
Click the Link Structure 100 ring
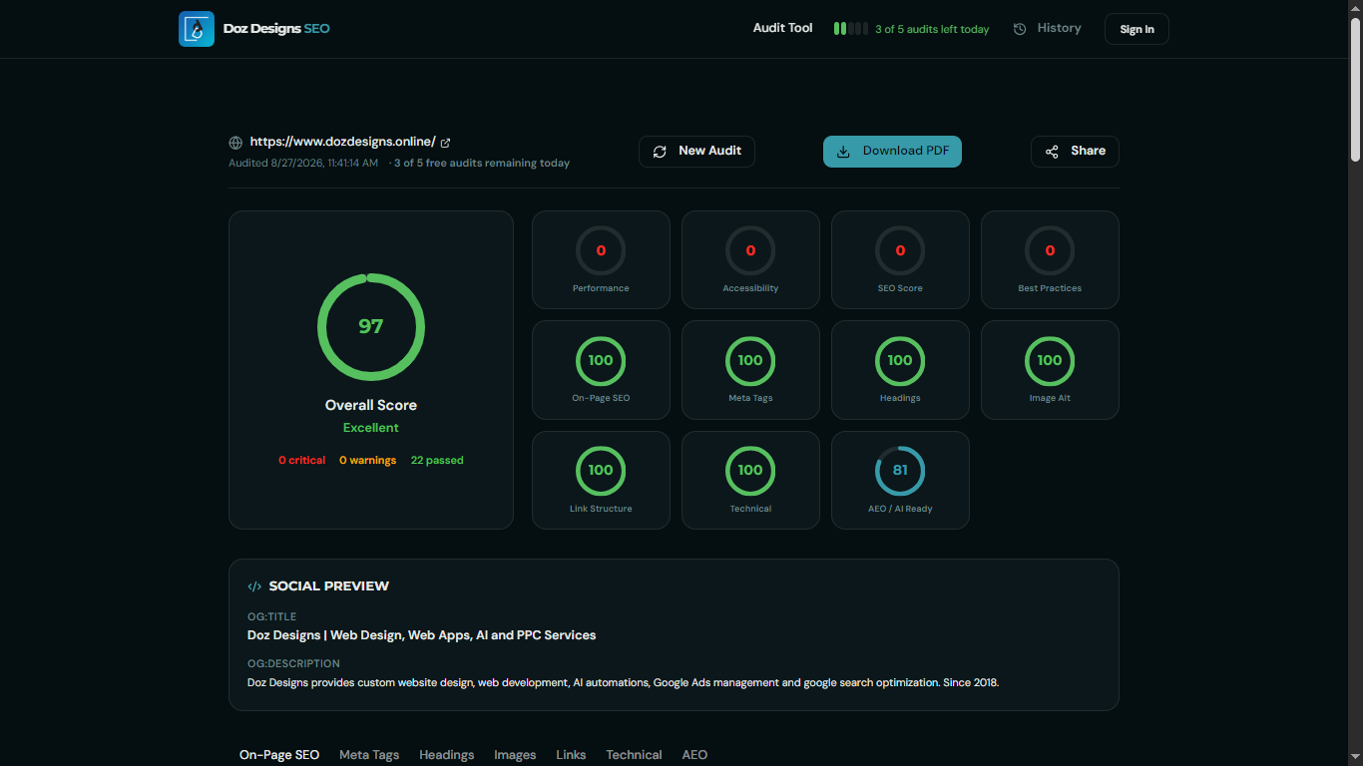click(x=601, y=471)
